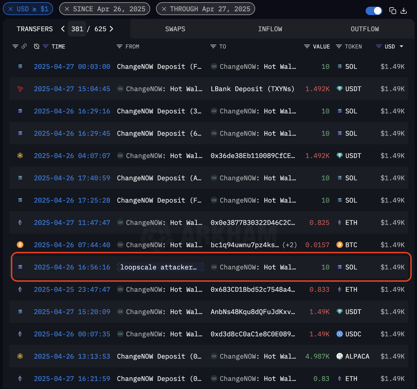Image resolution: width=417 pixels, height=389 pixels.
Task: Go to previous transfers page
Action: pos(63,29)
